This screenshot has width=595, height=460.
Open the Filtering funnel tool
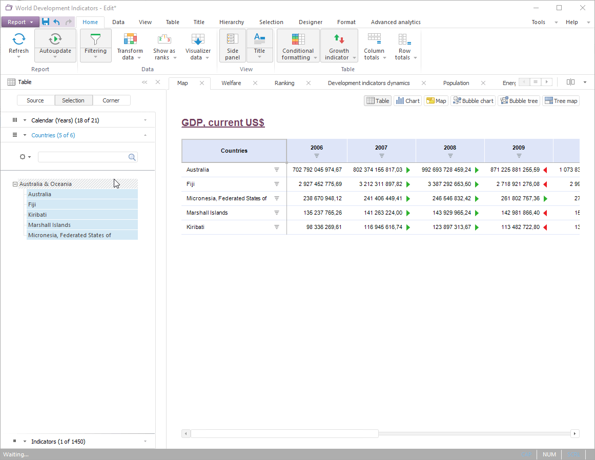click(95, 39)
